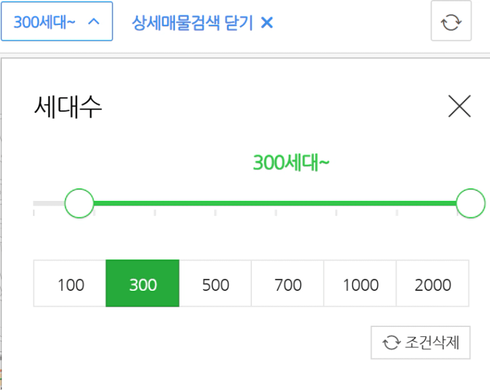Choose the 700 households option
Viewport: 490px width, 390px height.
(x=287, y=283)
